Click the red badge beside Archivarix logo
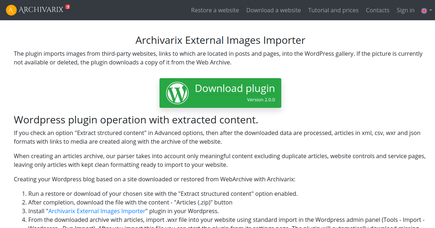This screenshot has width=435, height=228. [x=67, y=7]
